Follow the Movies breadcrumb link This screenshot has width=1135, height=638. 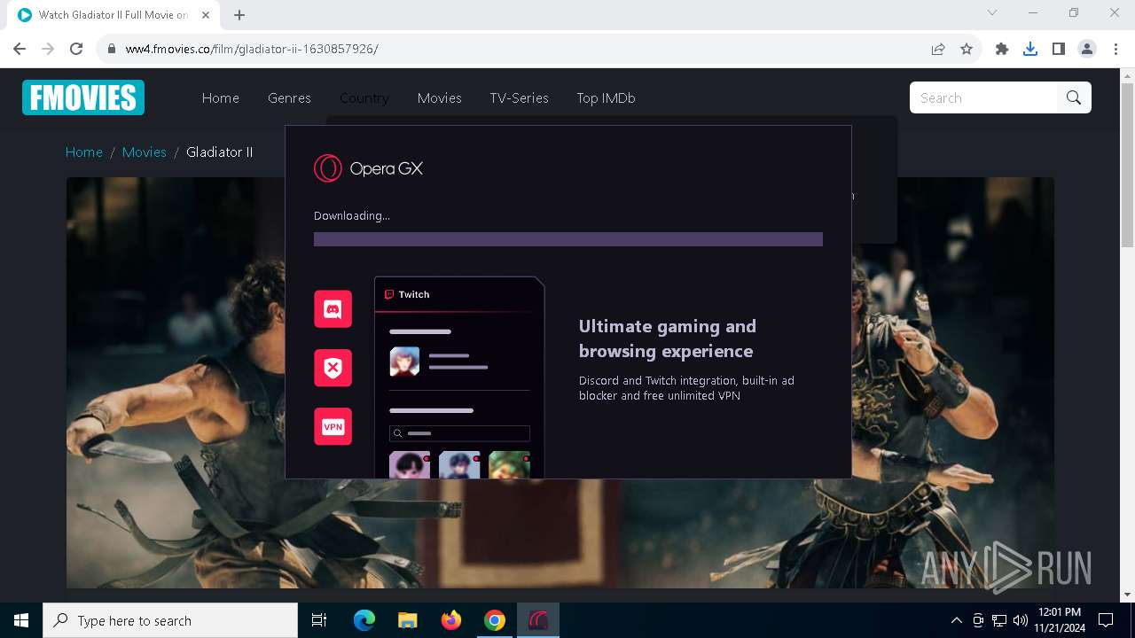(145, 152)
